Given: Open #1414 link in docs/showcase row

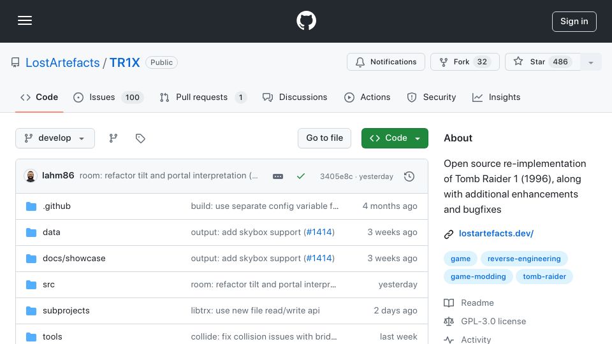Looking at the screenshot, I should click(x=319, y=258).
